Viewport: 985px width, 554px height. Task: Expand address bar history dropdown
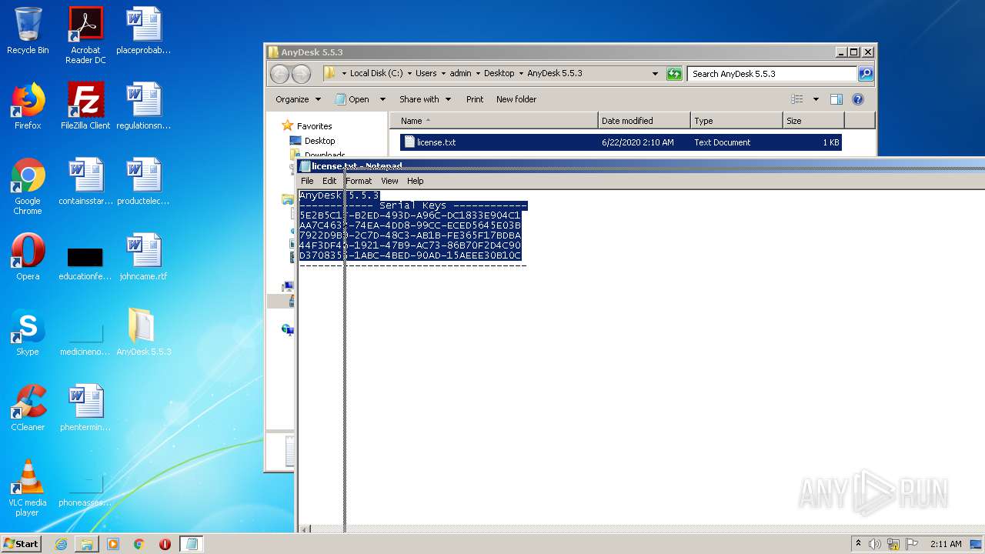(x=655, y=74)
